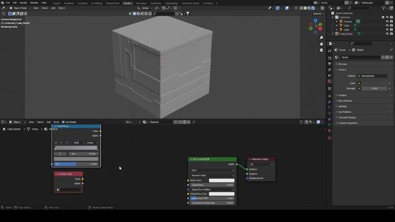
Task: Open the Global transform orientation dropdown
Action: click(145, 8)
